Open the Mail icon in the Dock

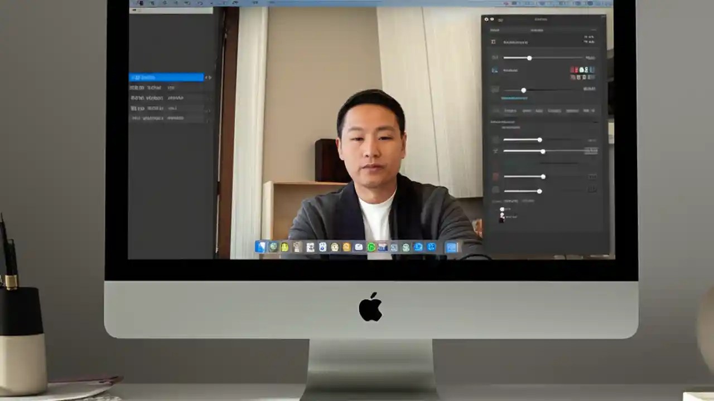point(358,247)
